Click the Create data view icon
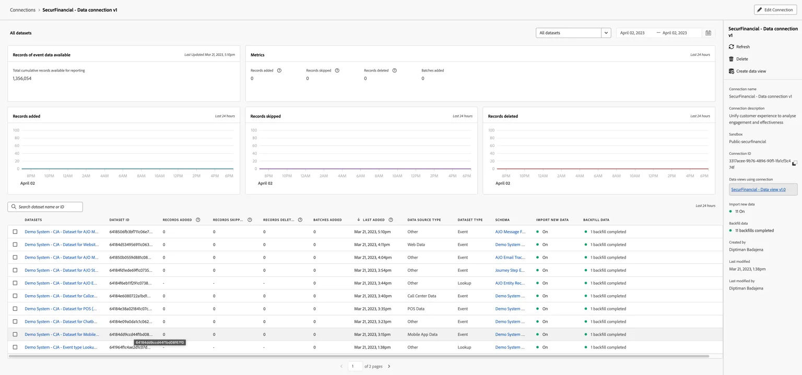The width and height of the screenshot is (802, 375). [731, 71]
